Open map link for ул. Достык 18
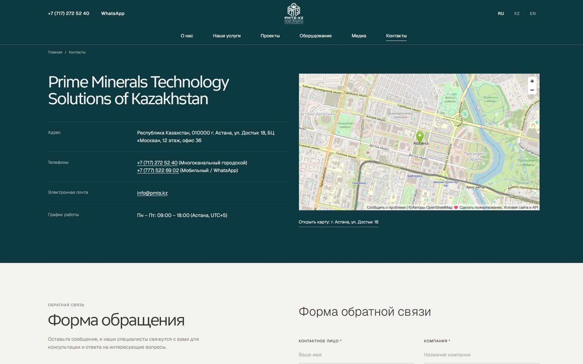583x364 pixels. (338, 222)
